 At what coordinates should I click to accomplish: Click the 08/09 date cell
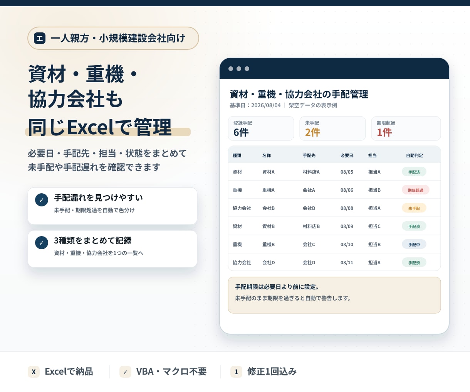tap(347, 226)
